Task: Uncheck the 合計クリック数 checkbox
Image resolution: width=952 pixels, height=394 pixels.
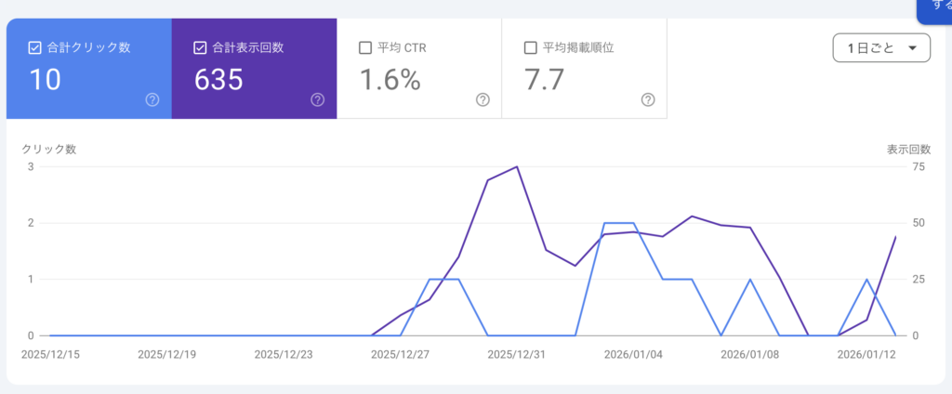Action: [x=35, y=47]
